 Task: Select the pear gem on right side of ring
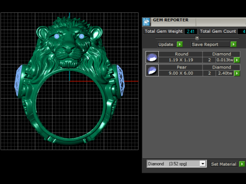(x=121, y=81)
